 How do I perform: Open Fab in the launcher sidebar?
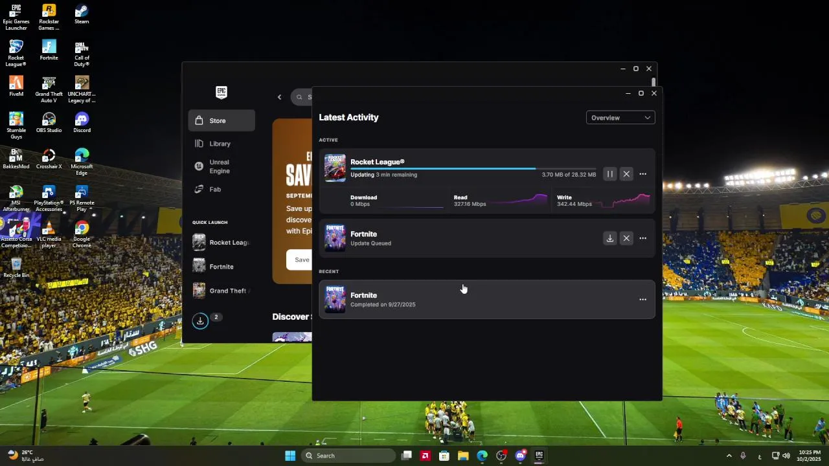221,190
